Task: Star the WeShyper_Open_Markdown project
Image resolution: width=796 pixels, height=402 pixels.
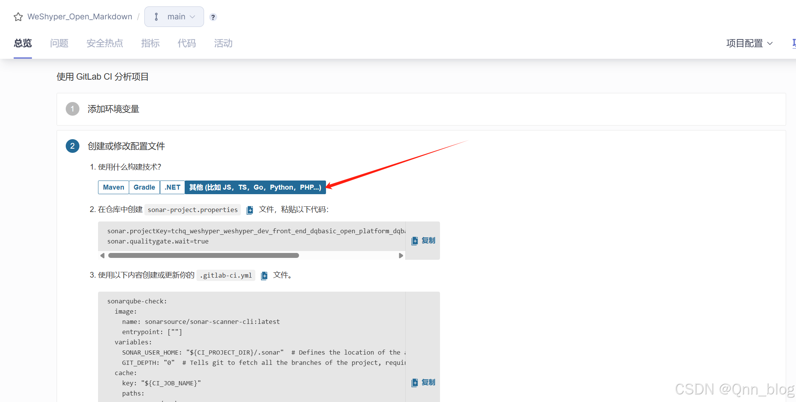Action: (x=18, y=16)
